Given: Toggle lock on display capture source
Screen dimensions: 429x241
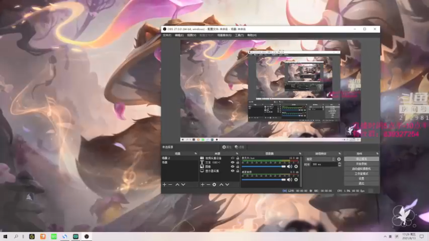Looking at the screenshot, I should coord(238,171).
